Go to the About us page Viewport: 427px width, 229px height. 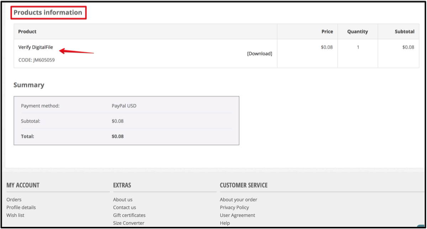pos(123,200)
